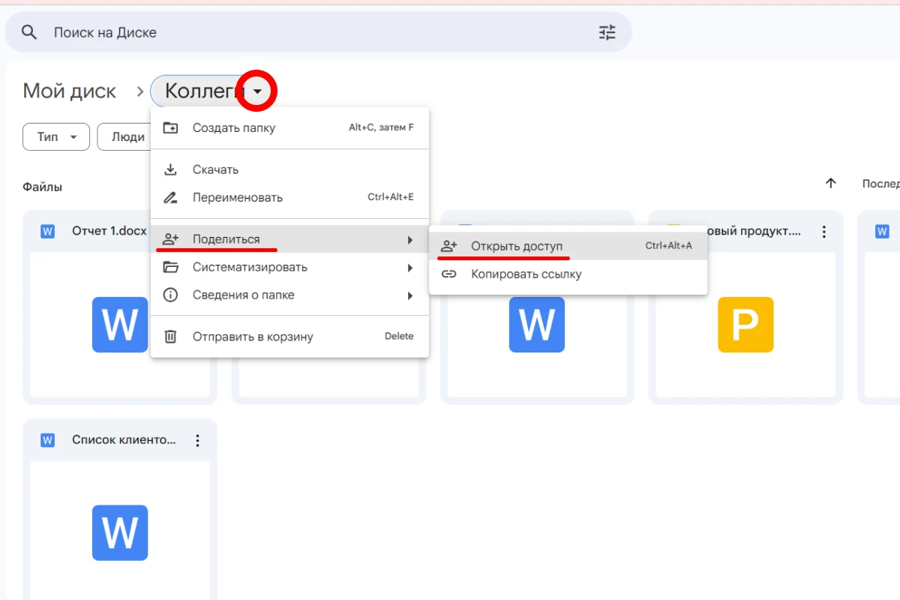
Task: Select the Отчет 1.docx file name
Action: tap(109, 231)
